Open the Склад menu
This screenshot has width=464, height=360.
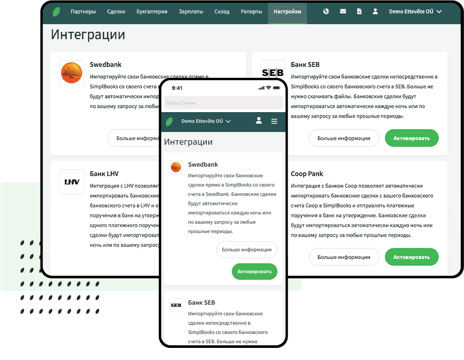(222, 12)
